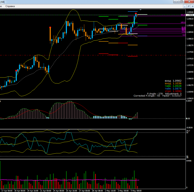Click the red dot above the latest candle
This screenshot has width=194, height=192.
tap(136, 14)
